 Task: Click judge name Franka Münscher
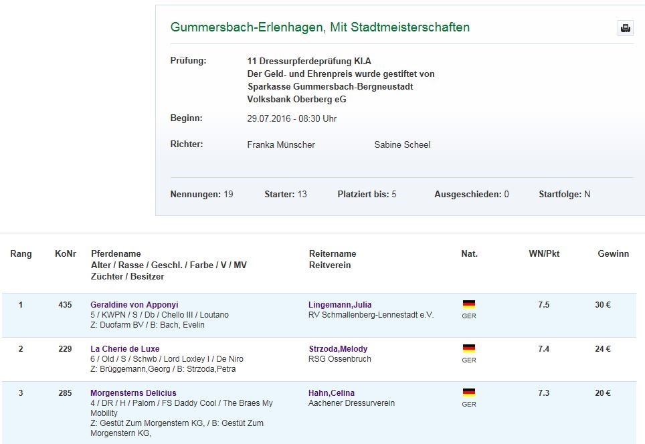tap(281, 144)
